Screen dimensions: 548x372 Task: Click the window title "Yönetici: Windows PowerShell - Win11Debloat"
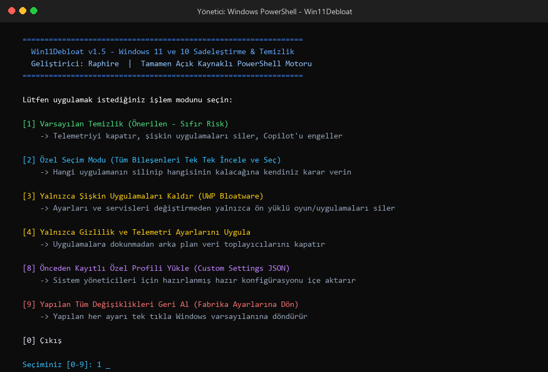[x=275, y=11]
